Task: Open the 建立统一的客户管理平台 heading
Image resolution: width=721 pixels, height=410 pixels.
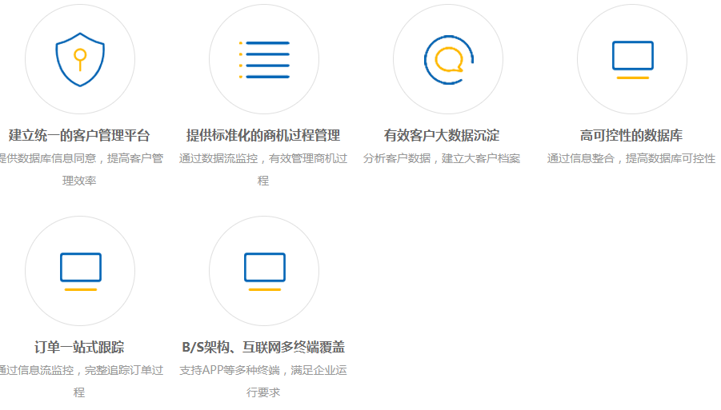Action: tap(79, 135)
